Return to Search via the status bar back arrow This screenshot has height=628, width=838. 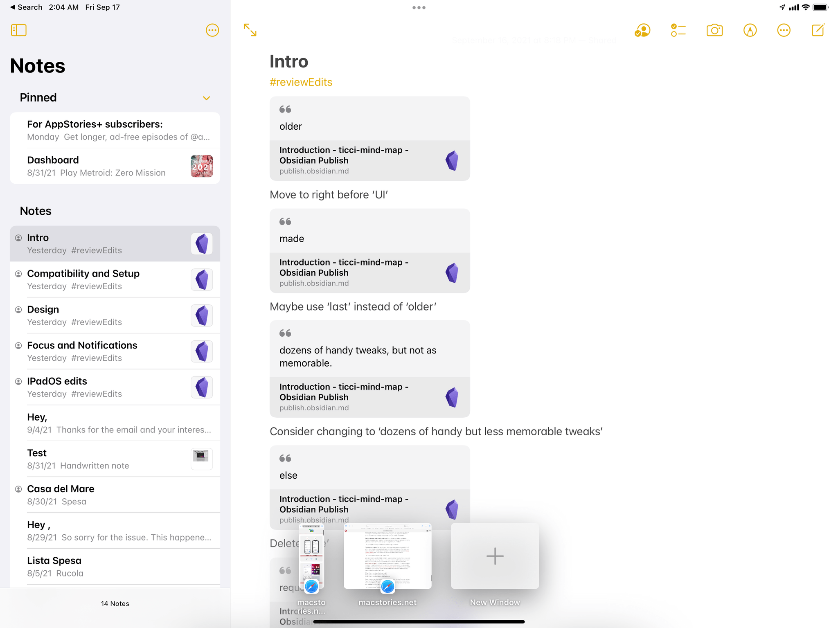tap(26, 7)
